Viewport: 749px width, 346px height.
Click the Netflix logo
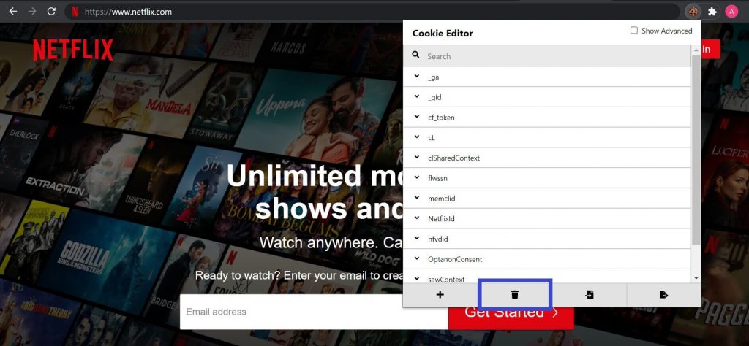point(73,50)
